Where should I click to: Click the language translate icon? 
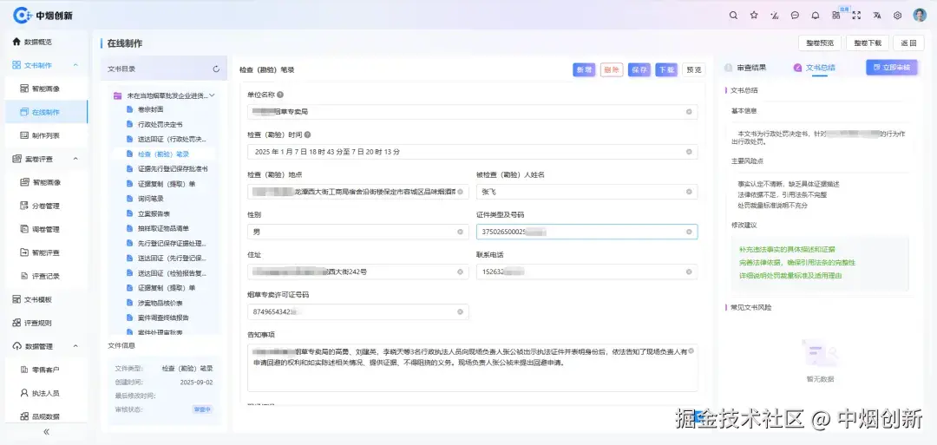point(876,16)
